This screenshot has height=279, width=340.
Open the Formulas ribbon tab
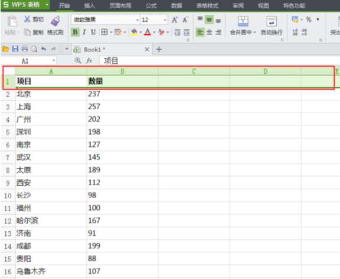(151, 6)
